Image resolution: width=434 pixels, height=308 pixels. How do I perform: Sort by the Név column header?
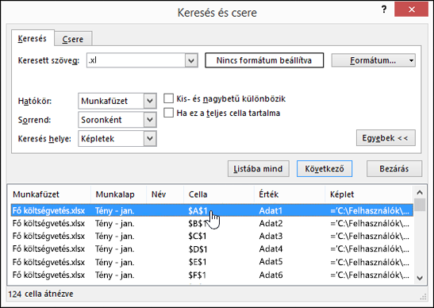pos(165,194)
